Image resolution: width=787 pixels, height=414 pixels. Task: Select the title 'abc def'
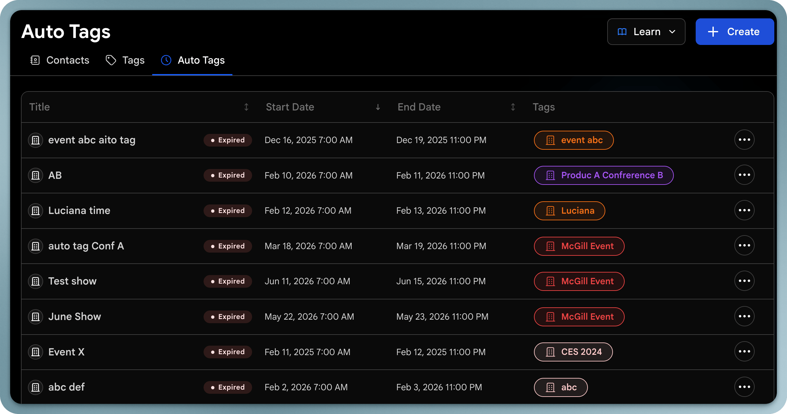[x=67, y=387]
